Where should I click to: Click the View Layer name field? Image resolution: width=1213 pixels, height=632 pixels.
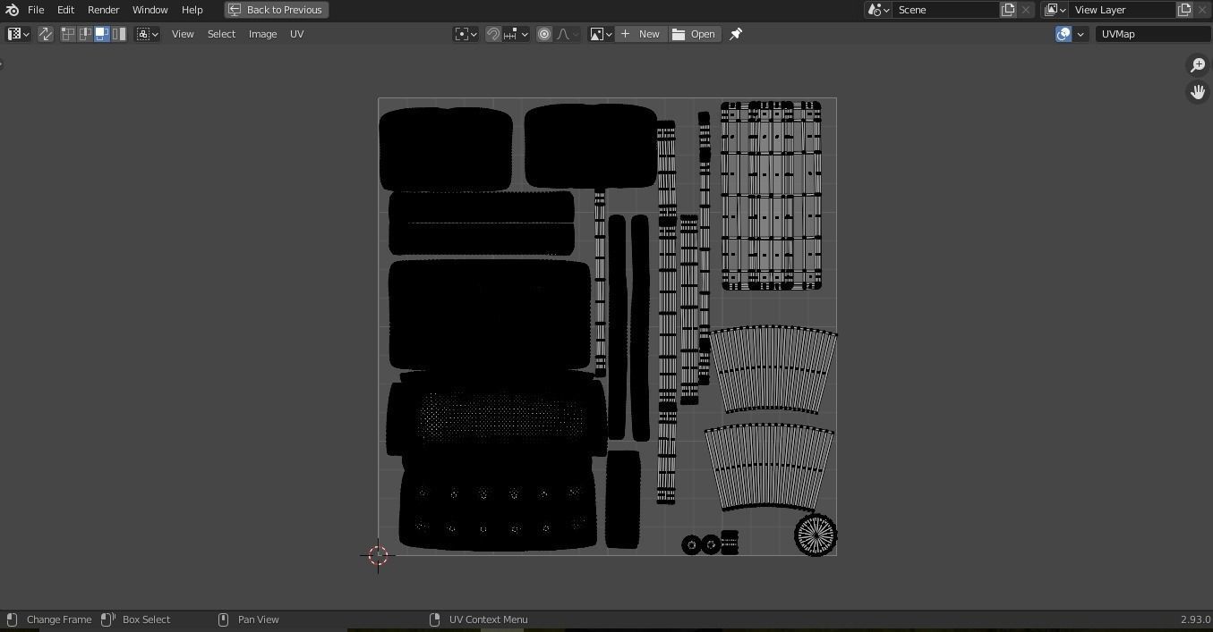point(1122,10)
